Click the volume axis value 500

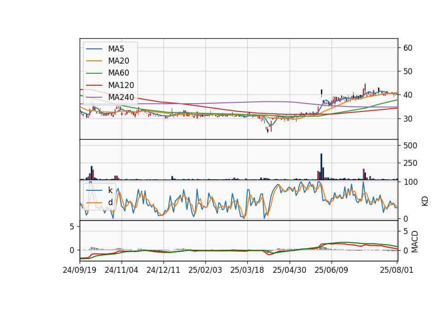click(x=410, y=146)
